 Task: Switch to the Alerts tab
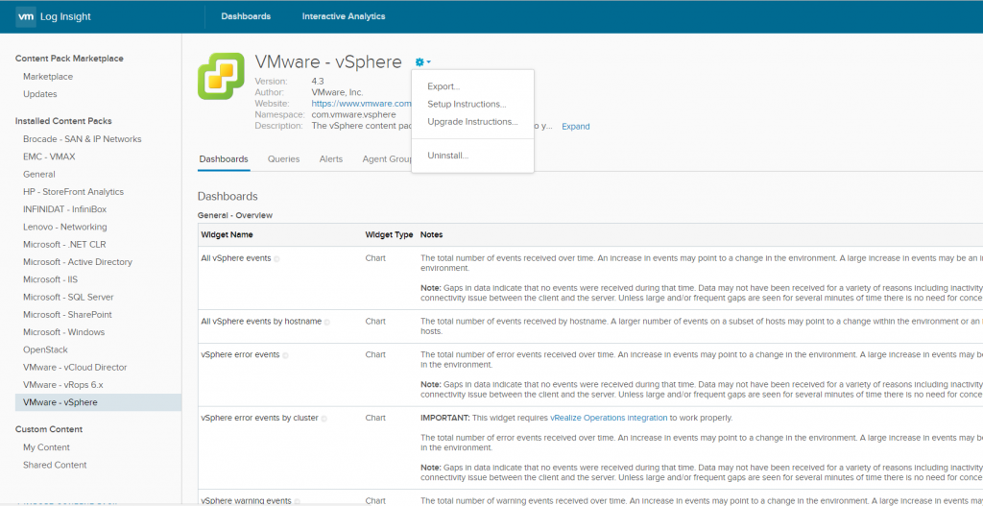pos(331,159)
